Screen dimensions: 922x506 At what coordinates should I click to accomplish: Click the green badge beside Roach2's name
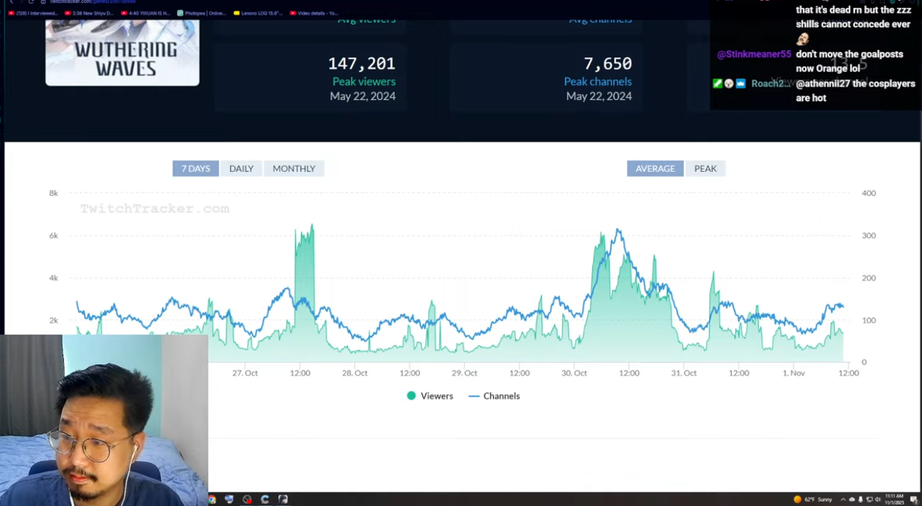tap(718, 84)
